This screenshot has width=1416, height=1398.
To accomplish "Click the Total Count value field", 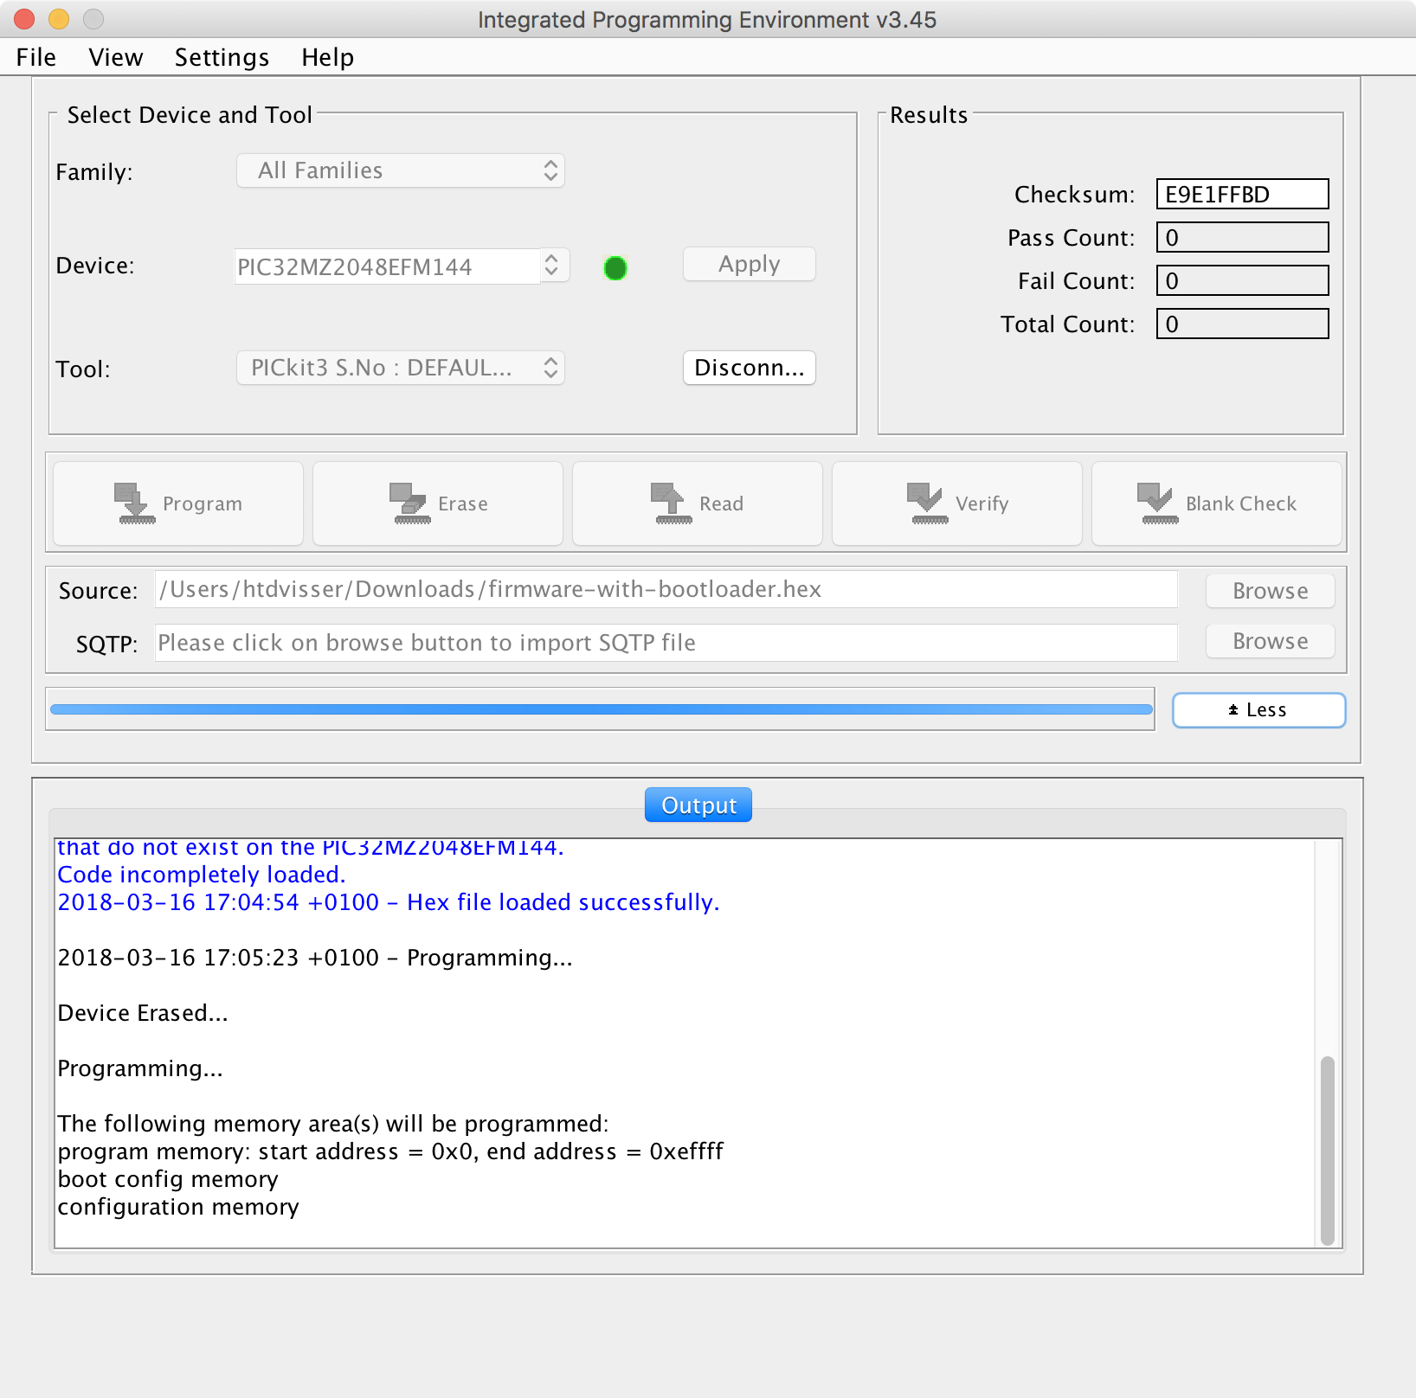I will pos(1242,324).
